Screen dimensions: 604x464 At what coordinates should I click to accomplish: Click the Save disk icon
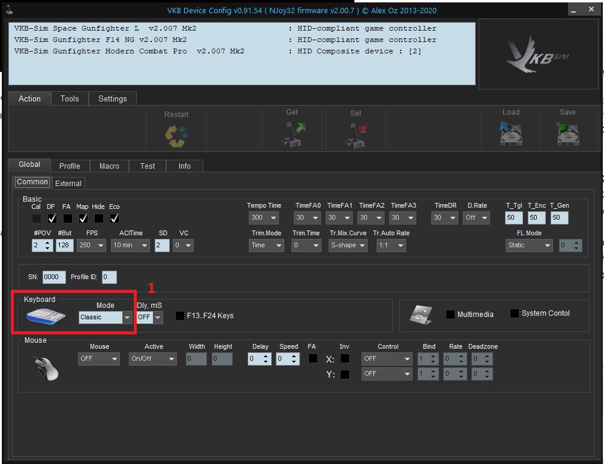(x=567, y=134)
